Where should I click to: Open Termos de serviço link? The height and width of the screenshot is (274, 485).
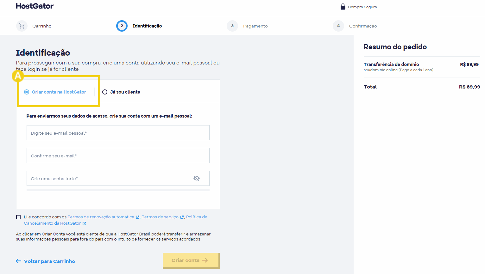[160, 217]
